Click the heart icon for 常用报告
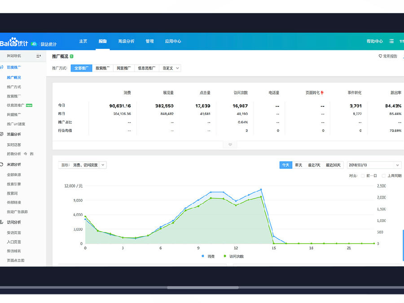This screenshot has width=404, height=303. (x=380, y=57)
